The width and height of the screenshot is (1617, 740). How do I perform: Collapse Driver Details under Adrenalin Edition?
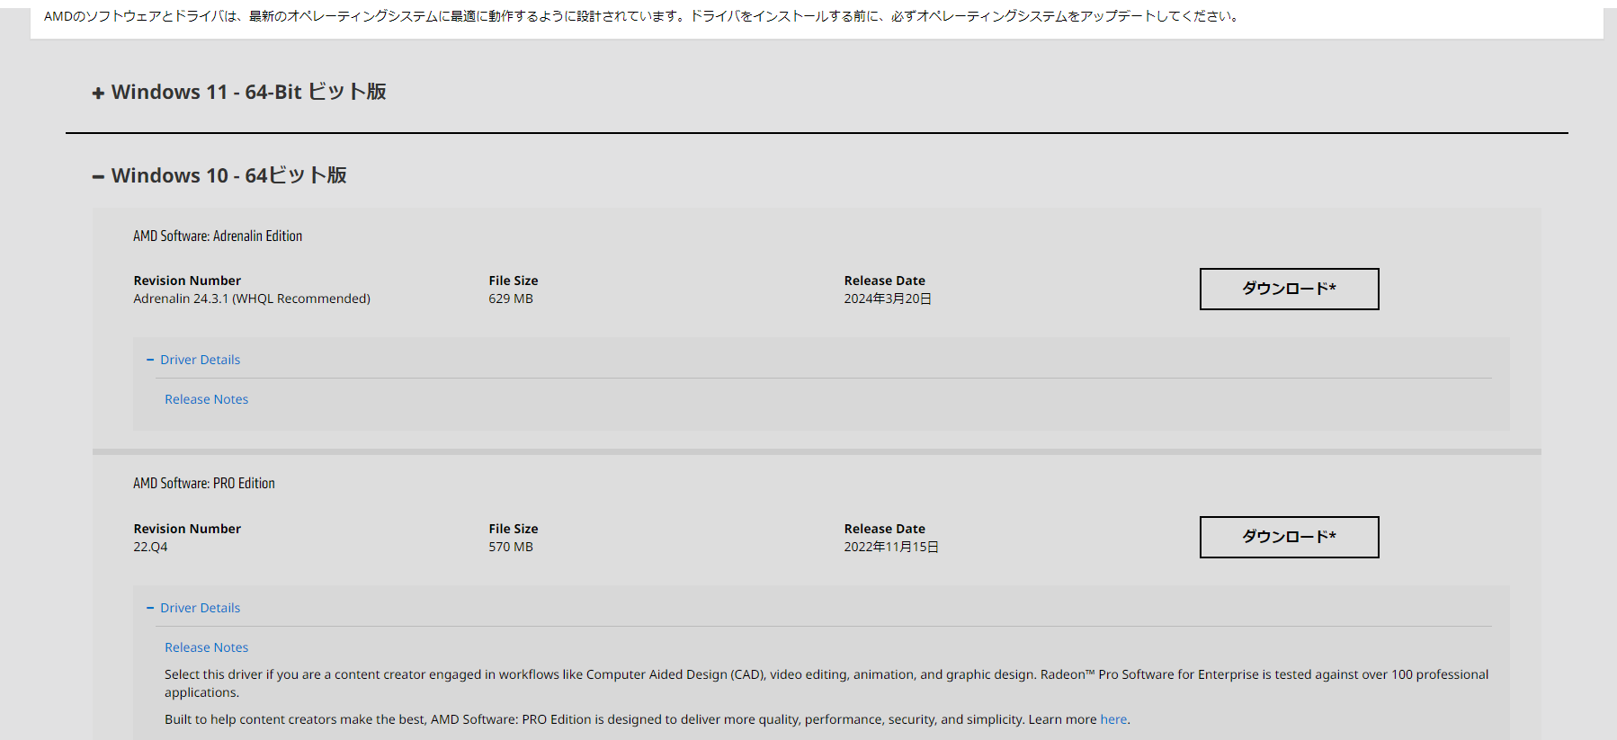(x=193, y=360)
